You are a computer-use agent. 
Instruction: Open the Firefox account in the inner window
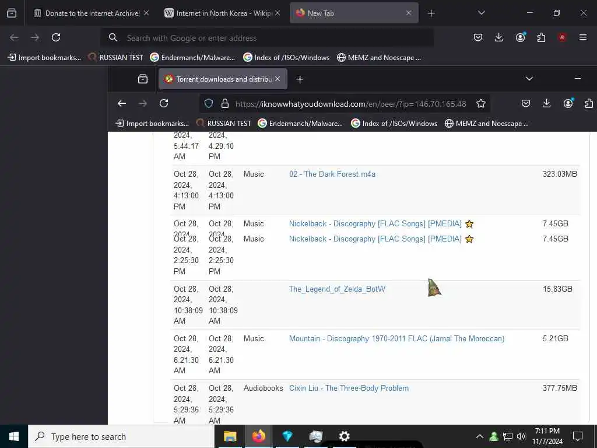click(x=568, y=103)
